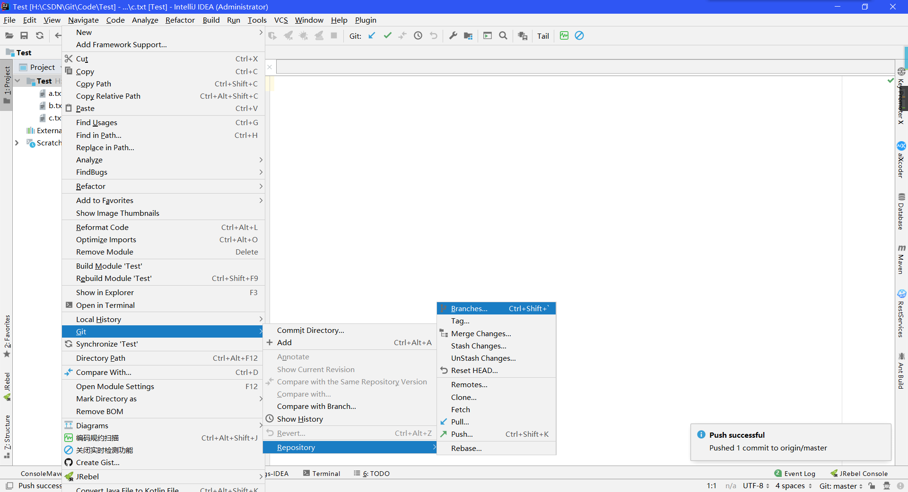908x492 pixels.
Task: Click the Save All toolbar icon
Action: 24,36
